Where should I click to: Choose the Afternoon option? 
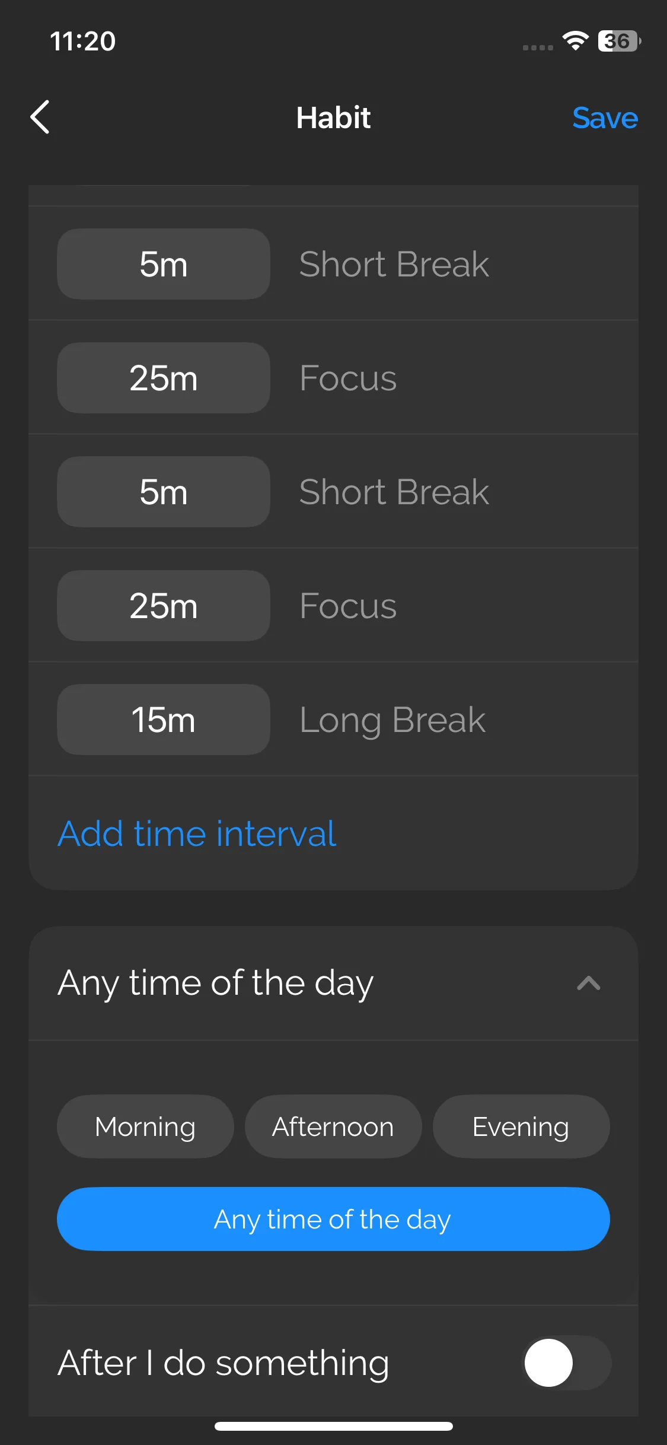pos(333,1126)
